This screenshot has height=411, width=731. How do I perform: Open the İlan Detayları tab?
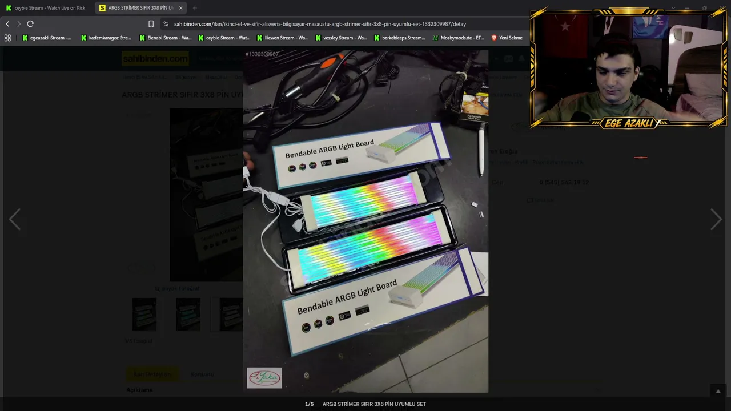point(152,374)
